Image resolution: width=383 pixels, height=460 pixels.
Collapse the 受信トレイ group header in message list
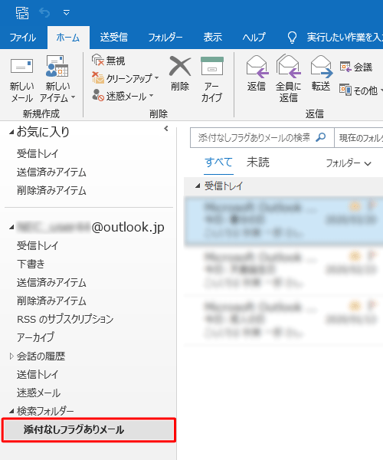click(198, 186)
